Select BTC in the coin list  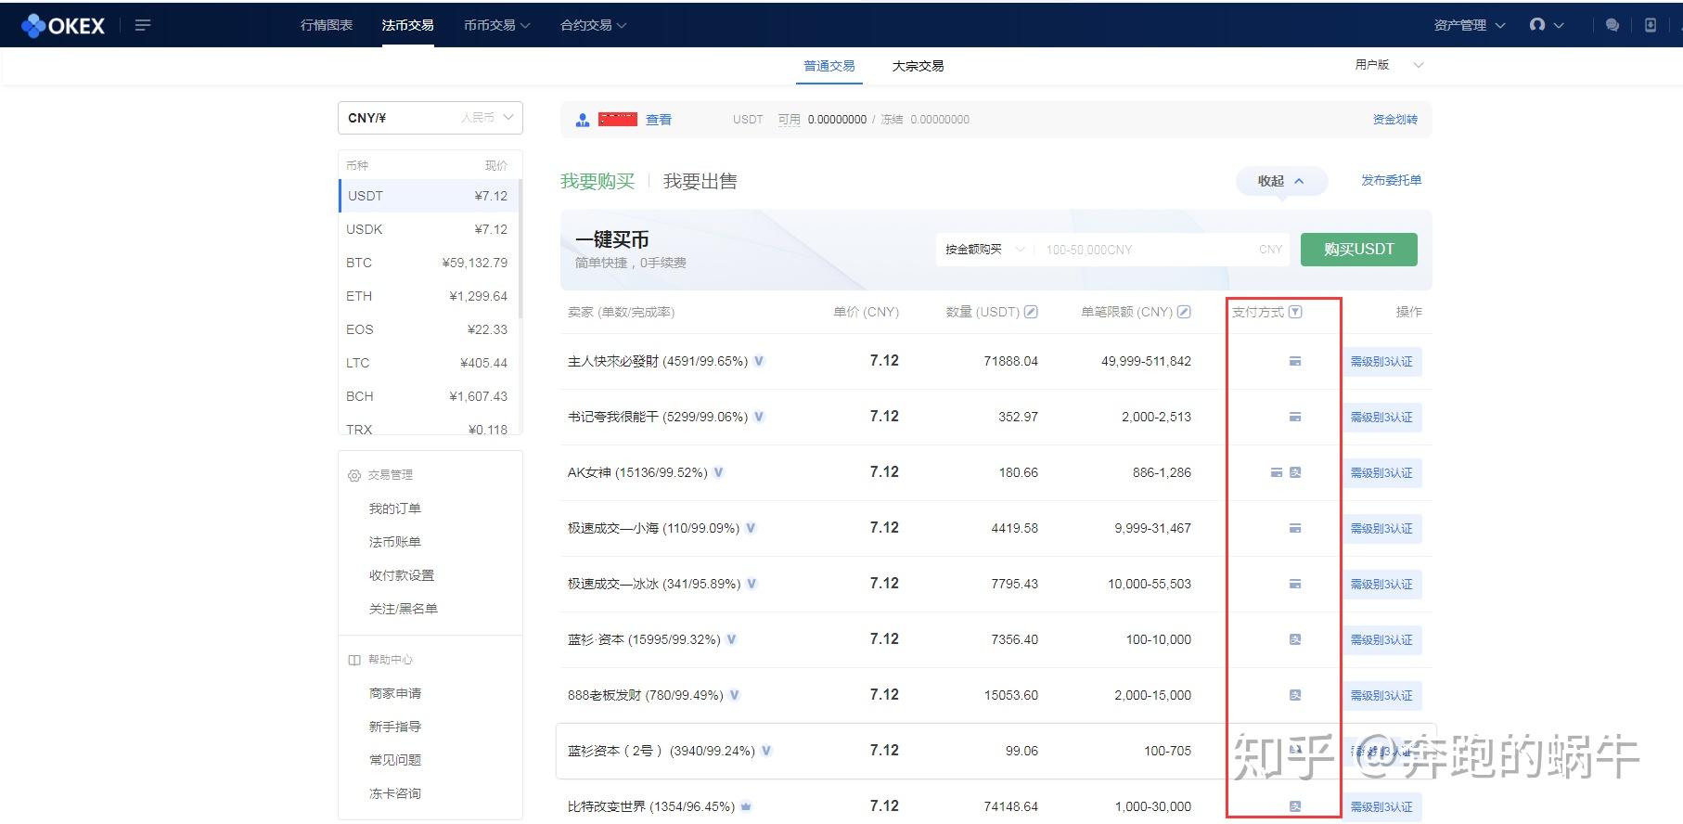(x=429, y=263)
